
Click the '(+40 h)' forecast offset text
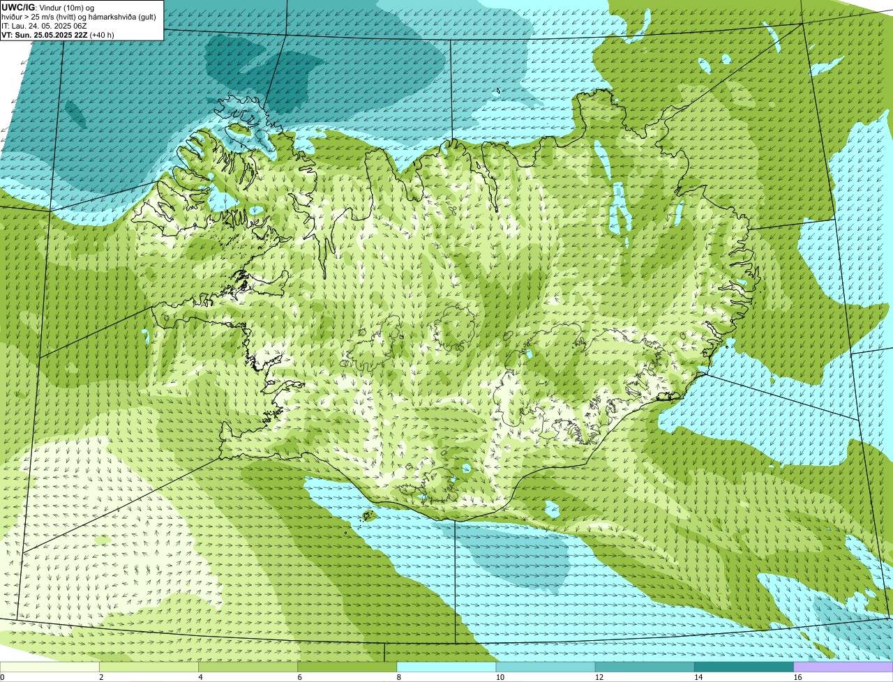click(x=102, y=35)
